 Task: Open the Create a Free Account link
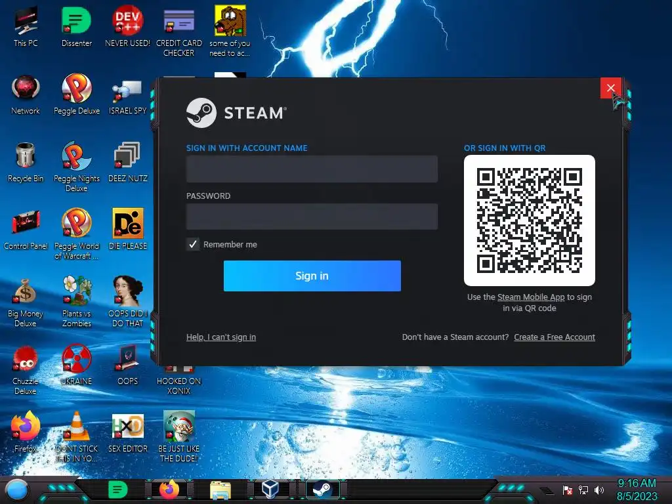555,337
